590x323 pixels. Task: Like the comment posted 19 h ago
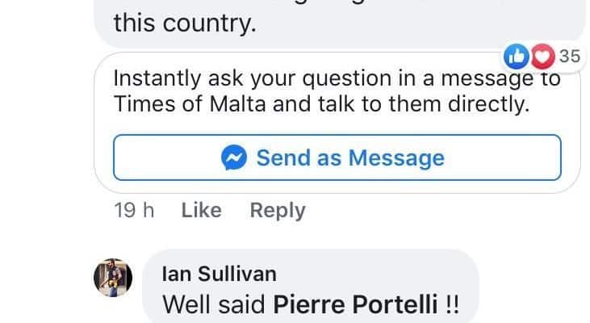coord(201,210)
